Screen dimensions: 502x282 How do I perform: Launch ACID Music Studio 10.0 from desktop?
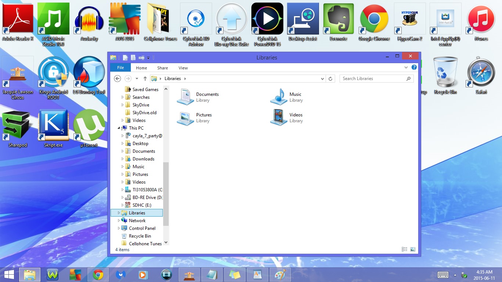tap(53, 24)
